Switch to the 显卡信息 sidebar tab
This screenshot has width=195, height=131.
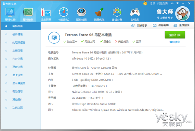point(18,75)
